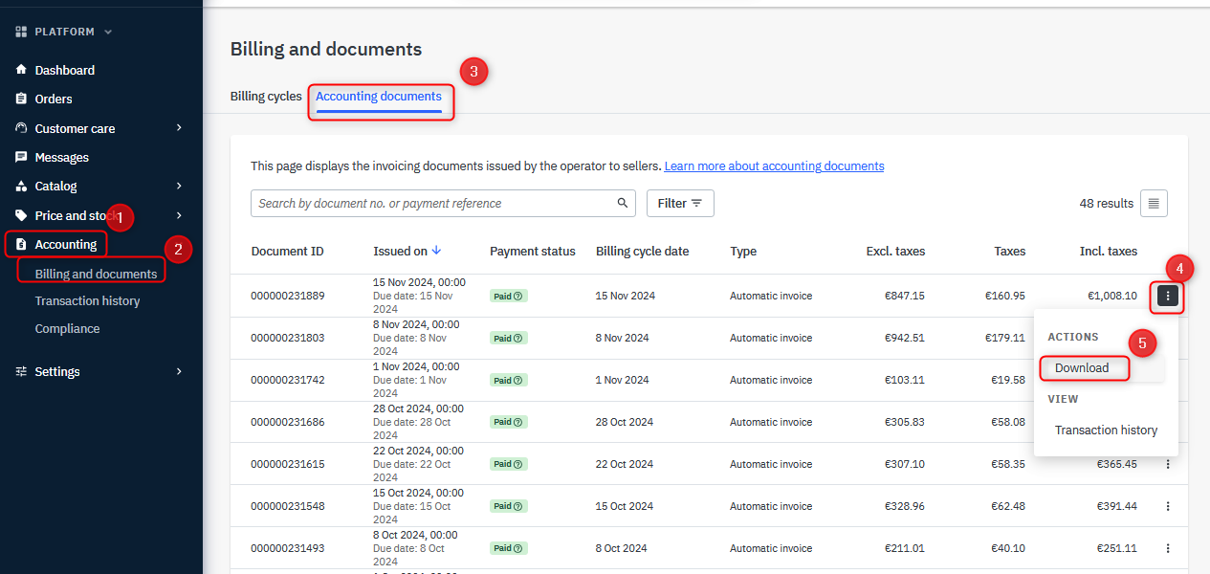Open Messages in the sidebar
The image size is (1210, 574).
click(62, 157)
